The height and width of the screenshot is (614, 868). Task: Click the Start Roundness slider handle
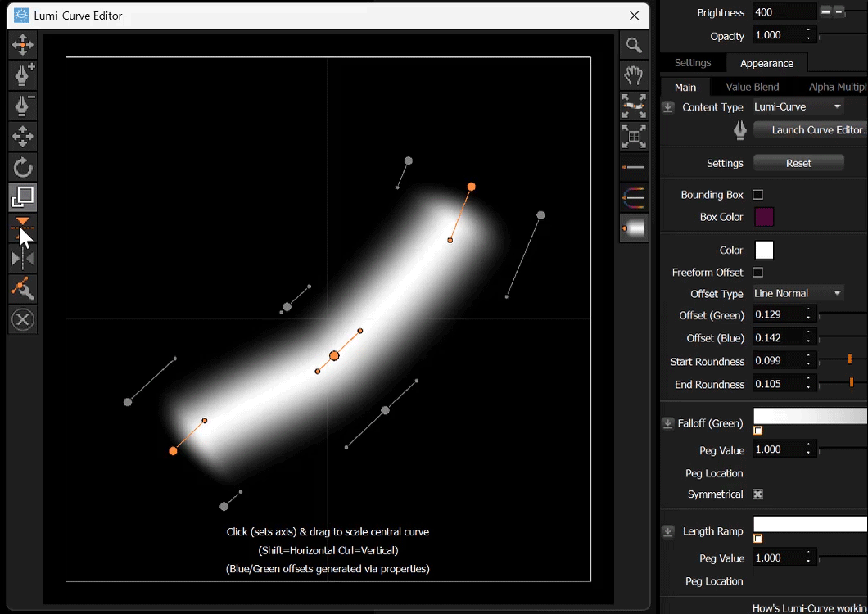point(850,360)
